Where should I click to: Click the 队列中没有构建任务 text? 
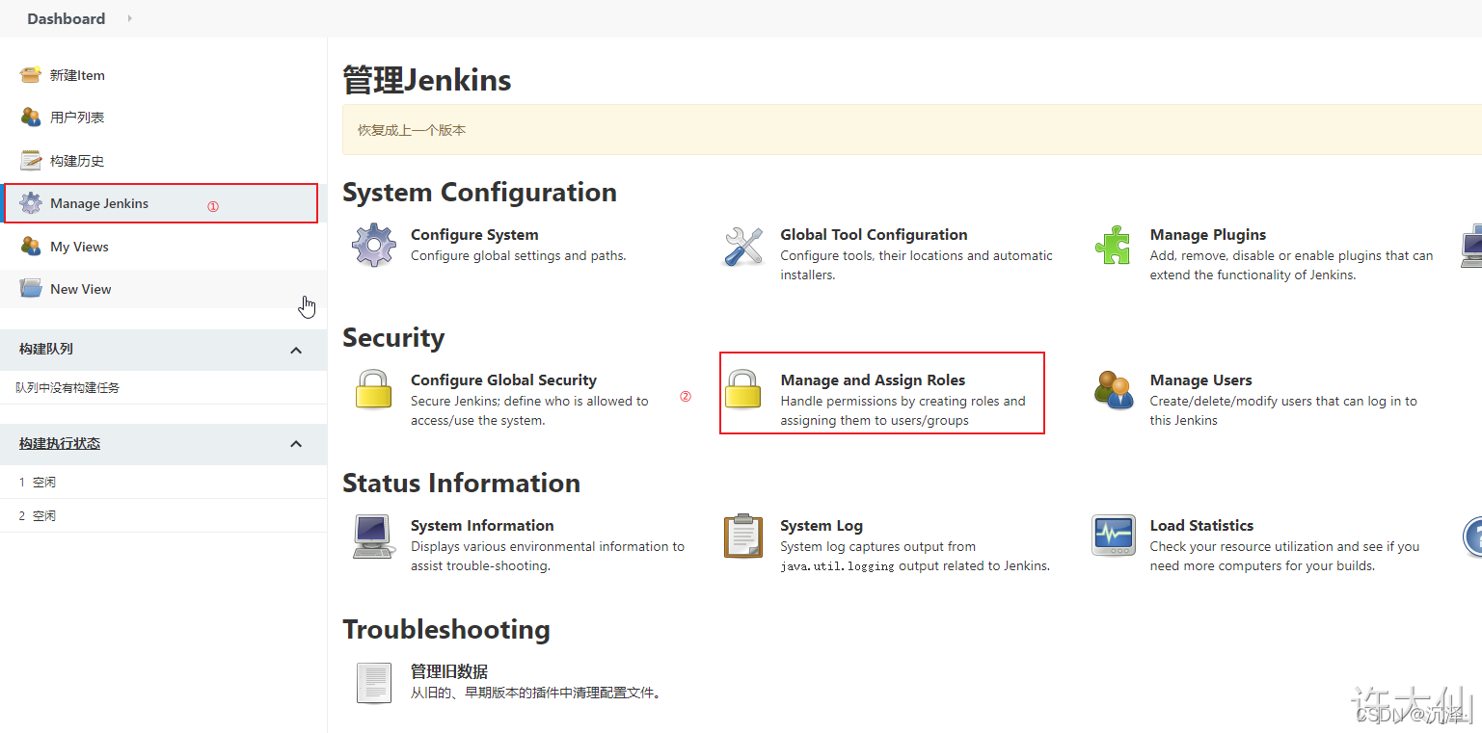click(x=67, y=388)
